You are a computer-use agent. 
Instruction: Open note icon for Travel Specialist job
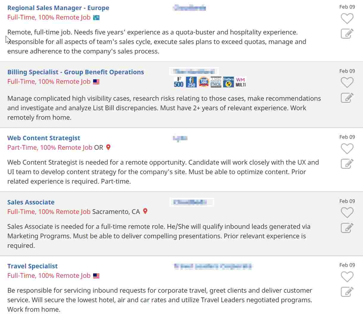tap(347, 292)
